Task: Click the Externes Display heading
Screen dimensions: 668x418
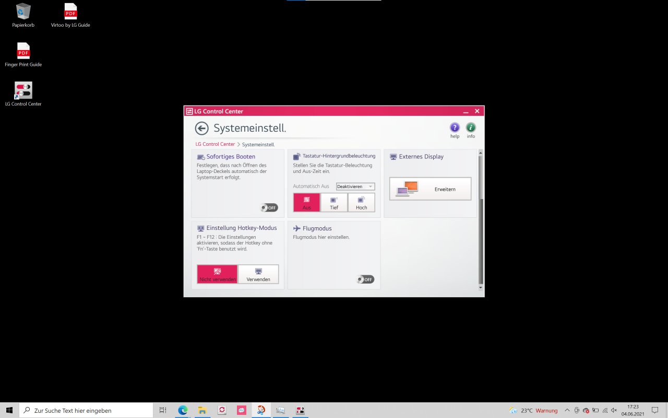Action: (421, 157)
